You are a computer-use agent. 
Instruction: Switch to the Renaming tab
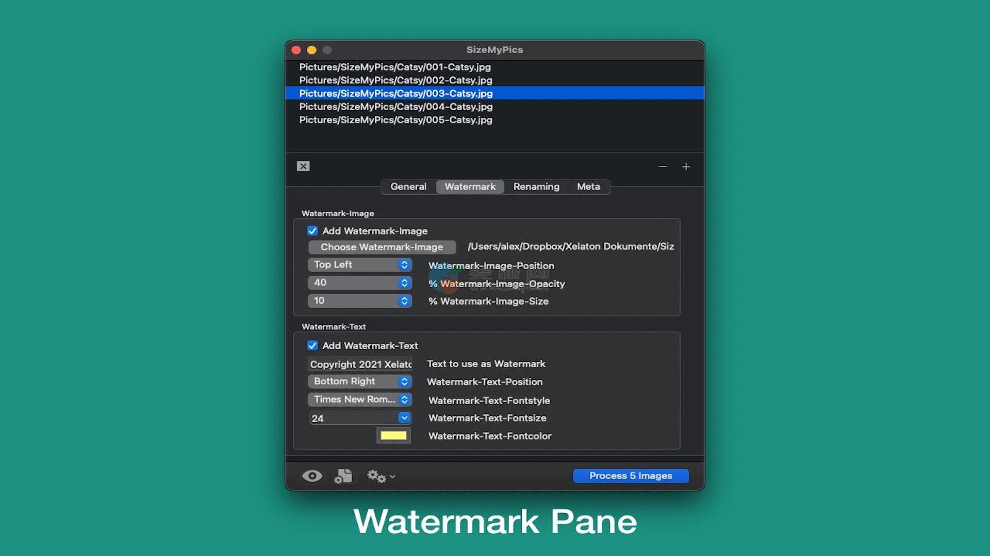pos(536,187)
